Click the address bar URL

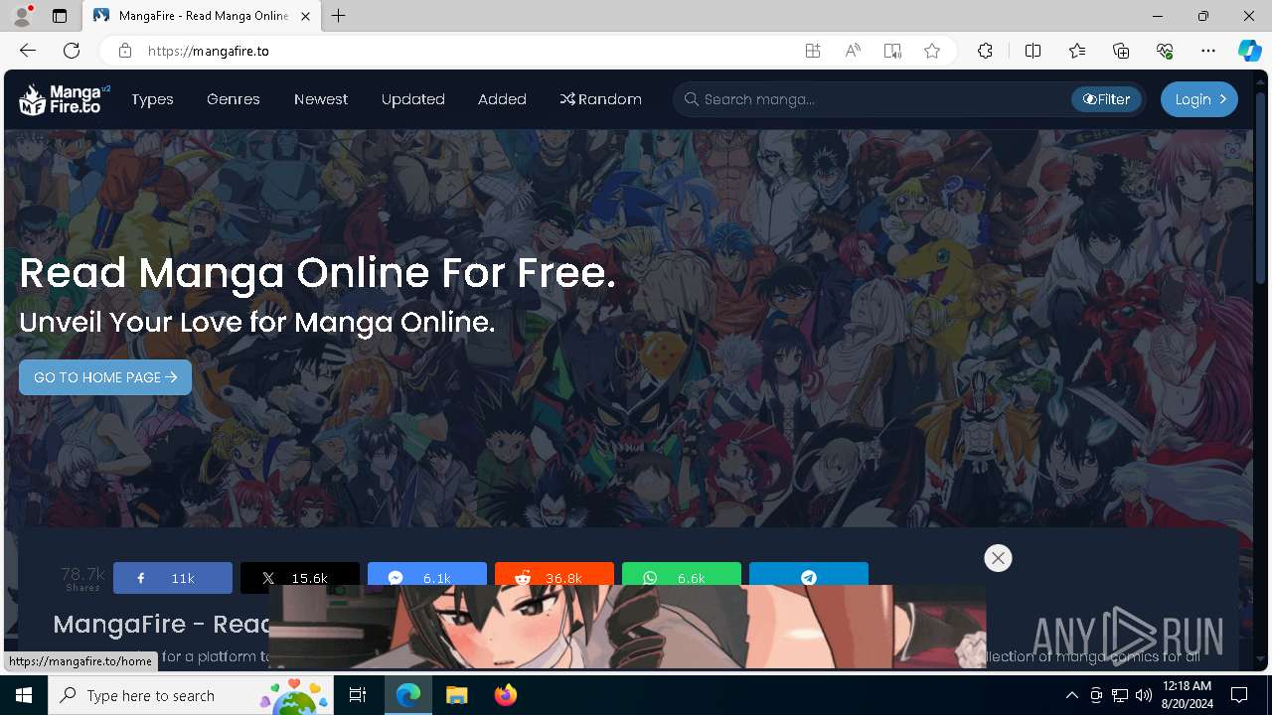pos(209,51)
